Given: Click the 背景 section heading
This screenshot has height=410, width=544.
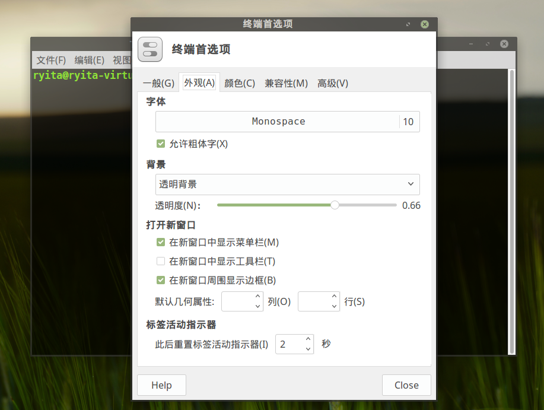Looking at the screenshot, I should coord(156,164).
